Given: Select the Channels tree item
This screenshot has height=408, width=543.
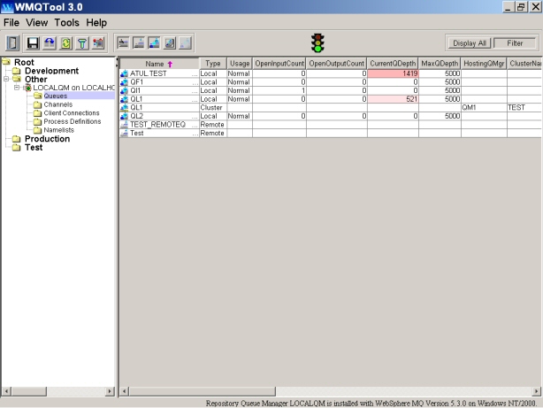Looking at the screenshot, I should (x=58, y=104).
